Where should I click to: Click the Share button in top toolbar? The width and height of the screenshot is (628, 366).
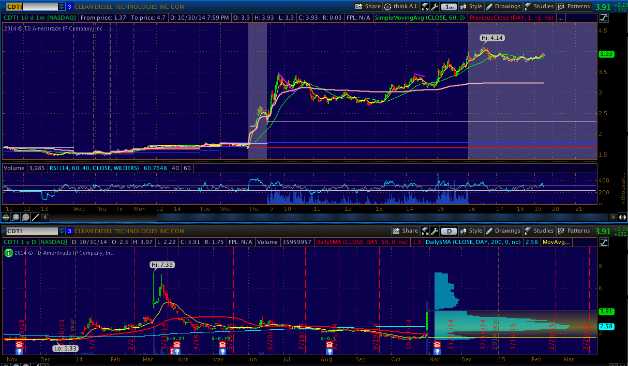[x=368, y=7]
